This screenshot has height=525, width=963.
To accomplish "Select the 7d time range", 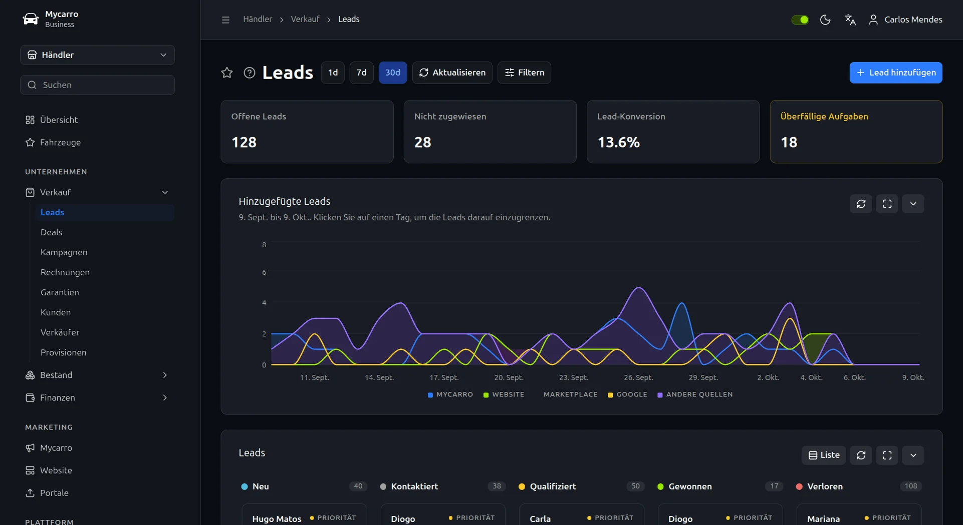I will pyautogui.click(x=361, y=73).
